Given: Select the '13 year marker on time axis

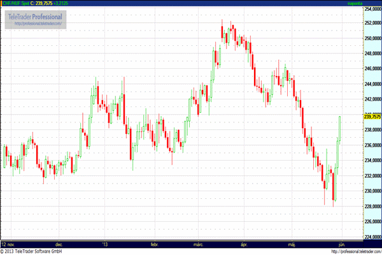Looking at the screenshot, I should click(x=105, y=244).
